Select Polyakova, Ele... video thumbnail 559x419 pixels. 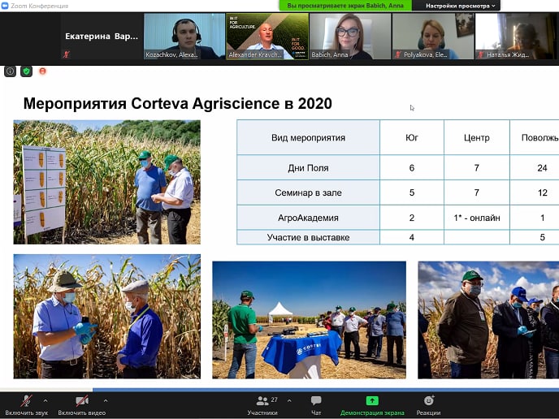coord(433,36)
